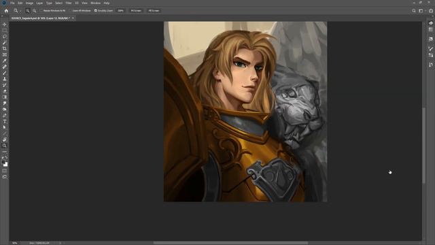The width and height of the screenshot is (435, 245).
Task: Select the Path Selection tool
Action: [x=5, y=127]
